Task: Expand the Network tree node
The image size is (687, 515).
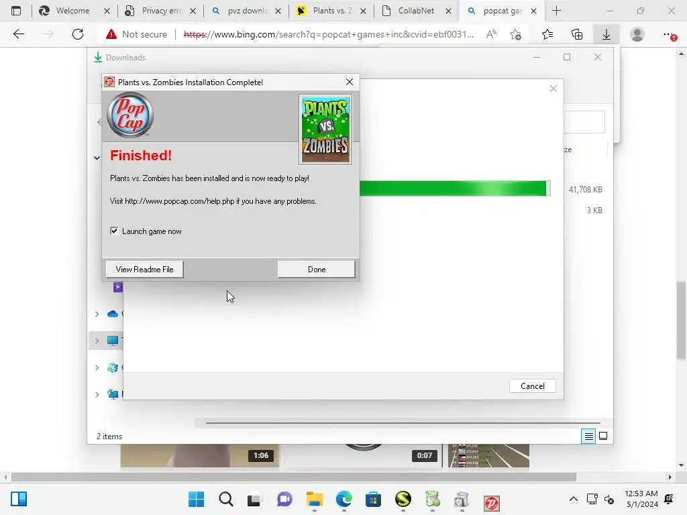Action: pyautogui.click(x=97, y=394)
